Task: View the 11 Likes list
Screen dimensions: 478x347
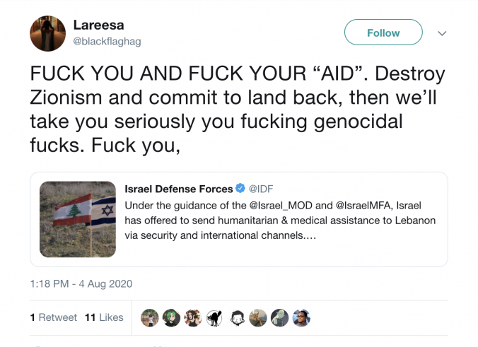Action: 103,317
